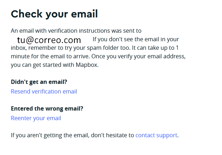Click the word Mapbox in the paragraph
Screen dimensions: 222x155
click(x=87, y=65)
